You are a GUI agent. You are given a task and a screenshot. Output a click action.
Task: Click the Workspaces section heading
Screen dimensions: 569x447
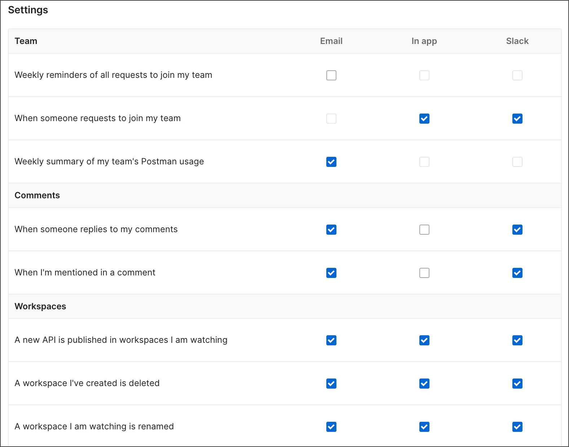coord(40,306)
